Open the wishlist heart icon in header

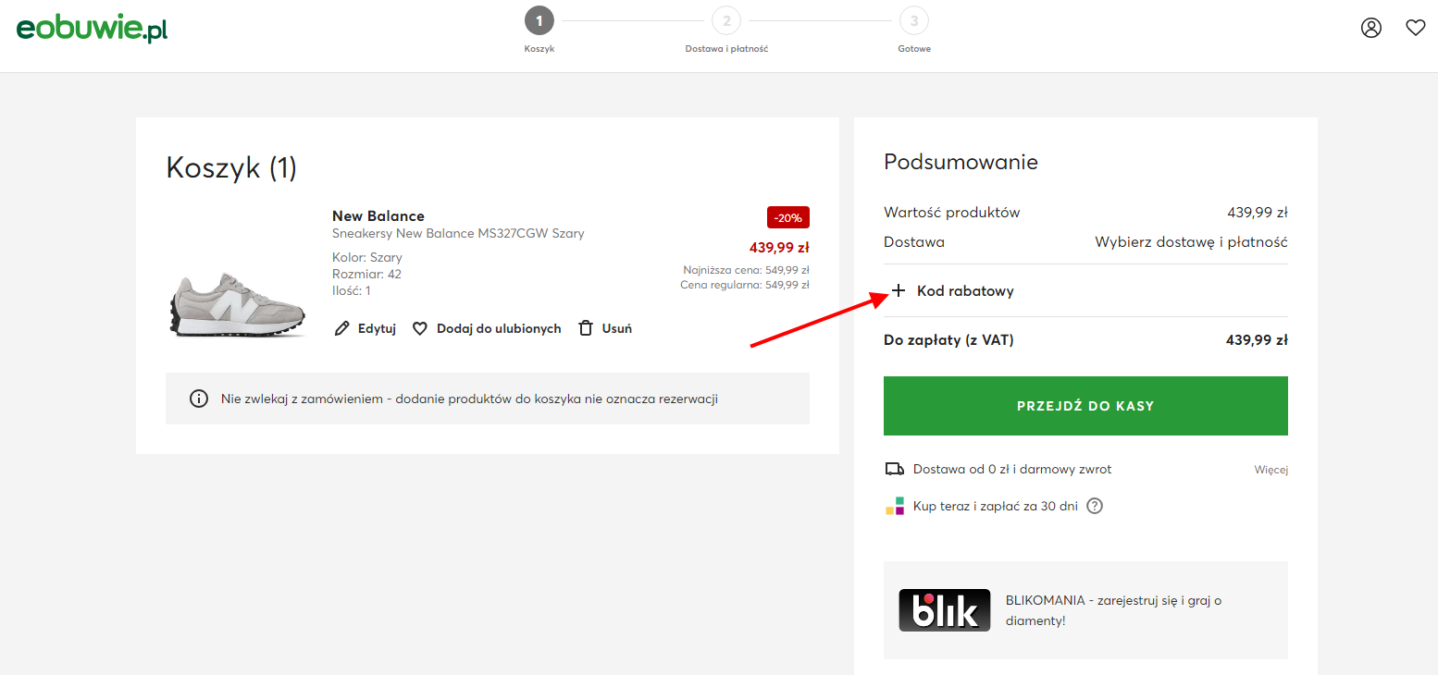tap(1415, 28)
